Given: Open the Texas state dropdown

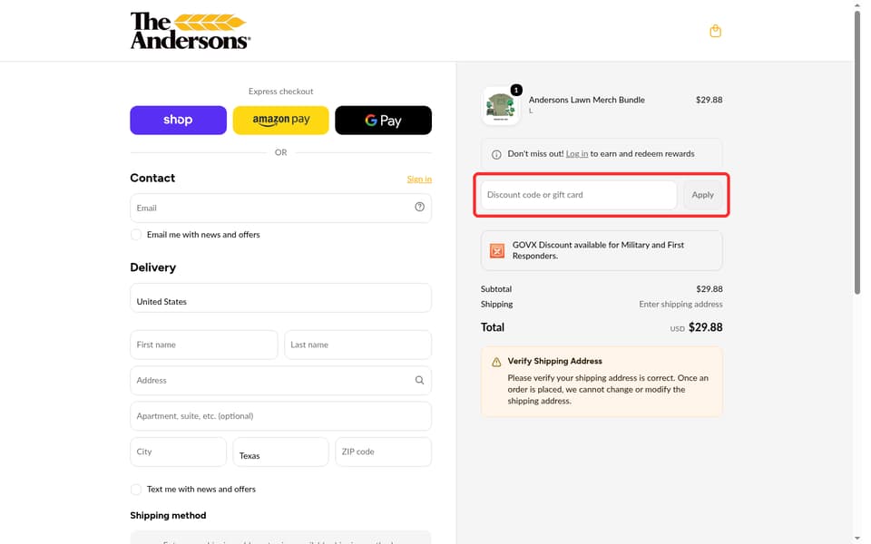Looking at the screenshot, I should pos(280,452).
